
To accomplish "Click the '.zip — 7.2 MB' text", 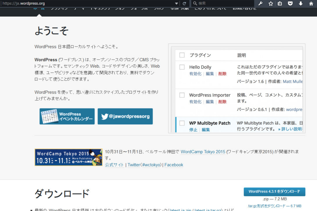I will pyautogui.click(x=275, y=199).
